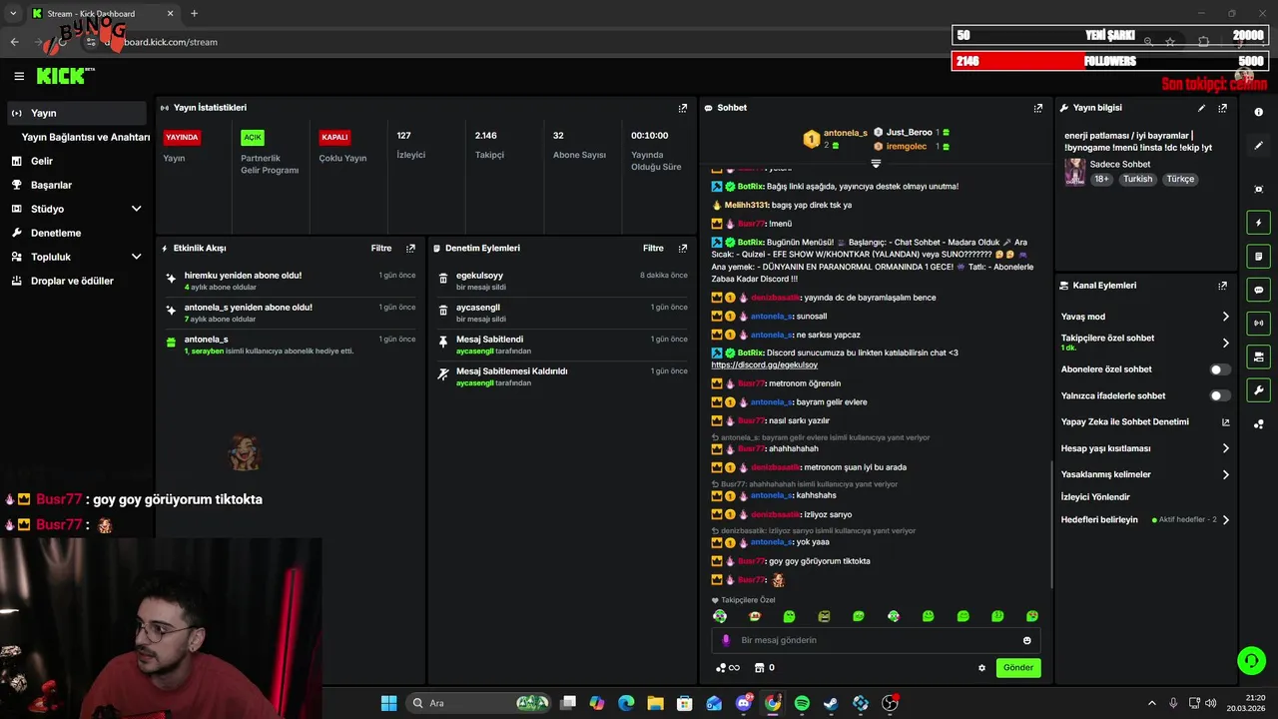Image resolution: width=1278 pixels, height=719 pixels.
Task: Expand the Stüdyo sidebar menu
Action: (x=136, y=209)
